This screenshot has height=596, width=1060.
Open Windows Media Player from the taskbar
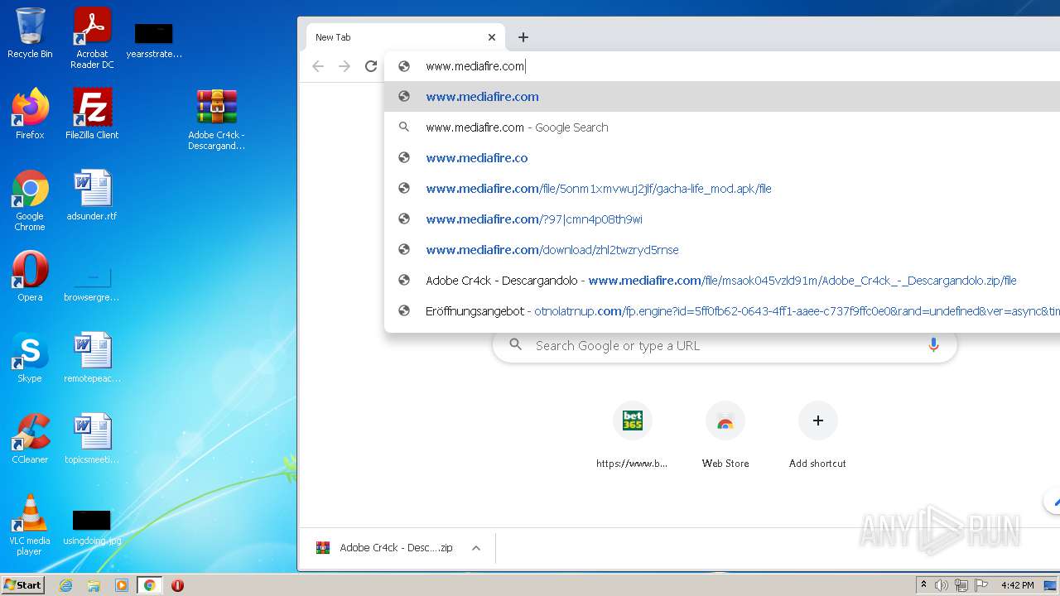(122, 585)
